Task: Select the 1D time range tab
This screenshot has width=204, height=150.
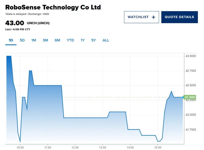Action: click(x=11, y=40)
